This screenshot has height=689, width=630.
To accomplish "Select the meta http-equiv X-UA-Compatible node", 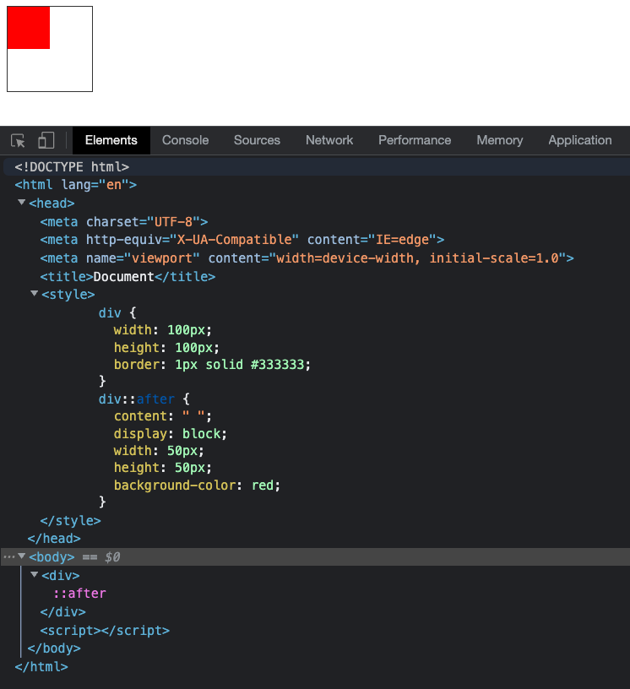I will (242, 240).
